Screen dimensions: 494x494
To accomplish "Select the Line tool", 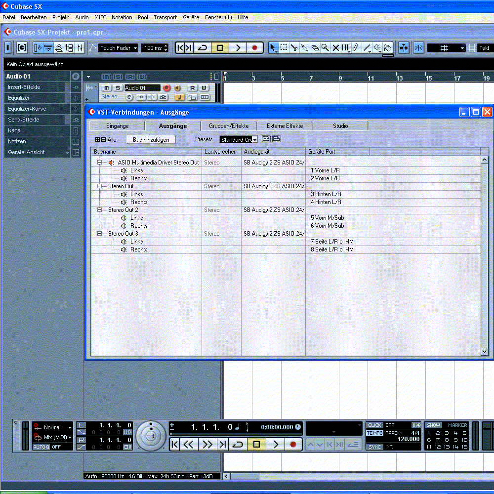I will pos(367,48).
